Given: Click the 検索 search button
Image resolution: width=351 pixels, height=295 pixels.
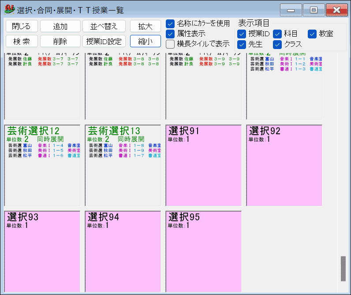Looking at the screenshot, I should (22, 41).
